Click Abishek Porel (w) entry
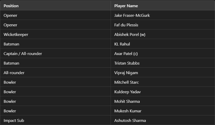Image resolution: width=215 pixels, height=125 pixels. 130,34
